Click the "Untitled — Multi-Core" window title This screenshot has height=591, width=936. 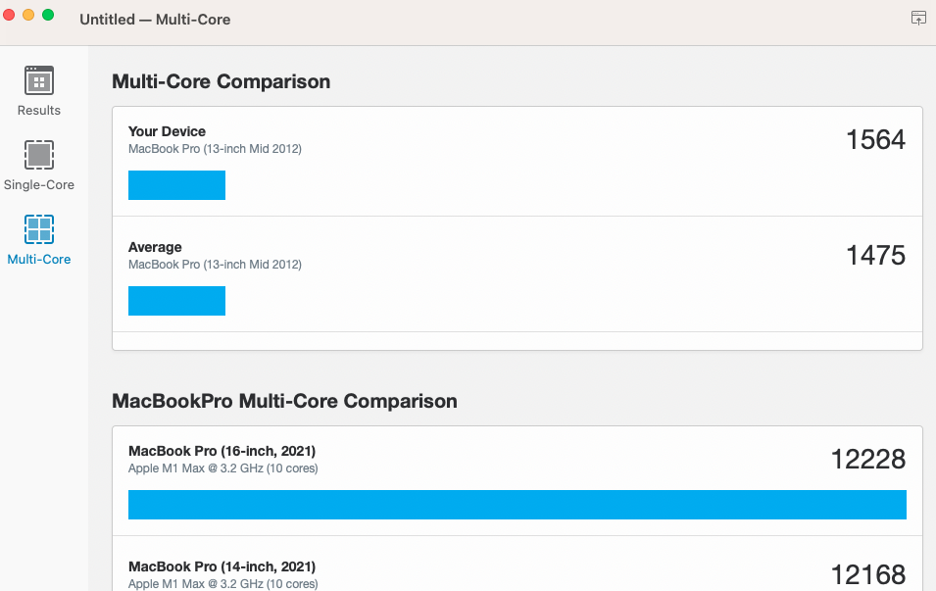pyautogui.click(x=155, y=20)
